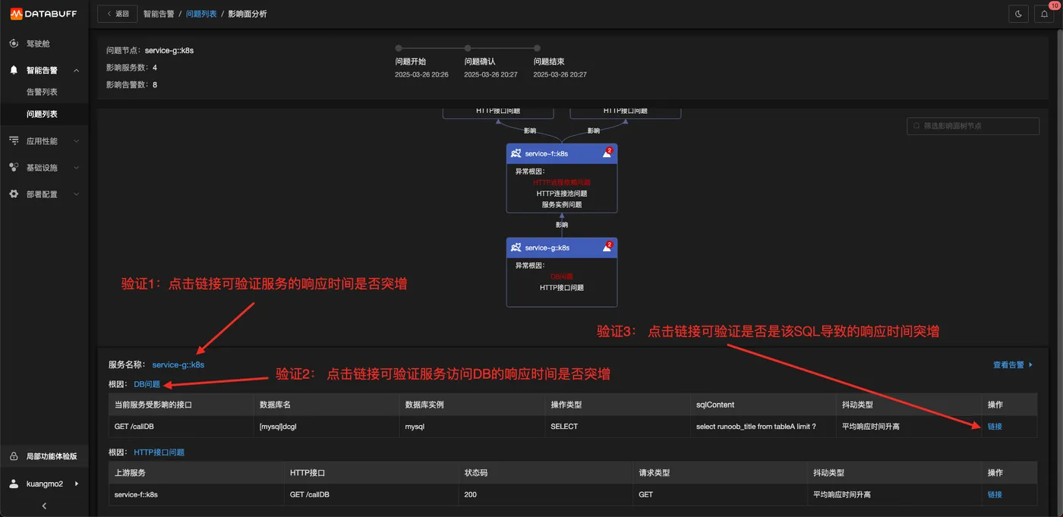The height and width of the screenshot is (517, 1063).
Task: Click 局部功能体验版 label in sidebar
Action: [x=52, y=456]
